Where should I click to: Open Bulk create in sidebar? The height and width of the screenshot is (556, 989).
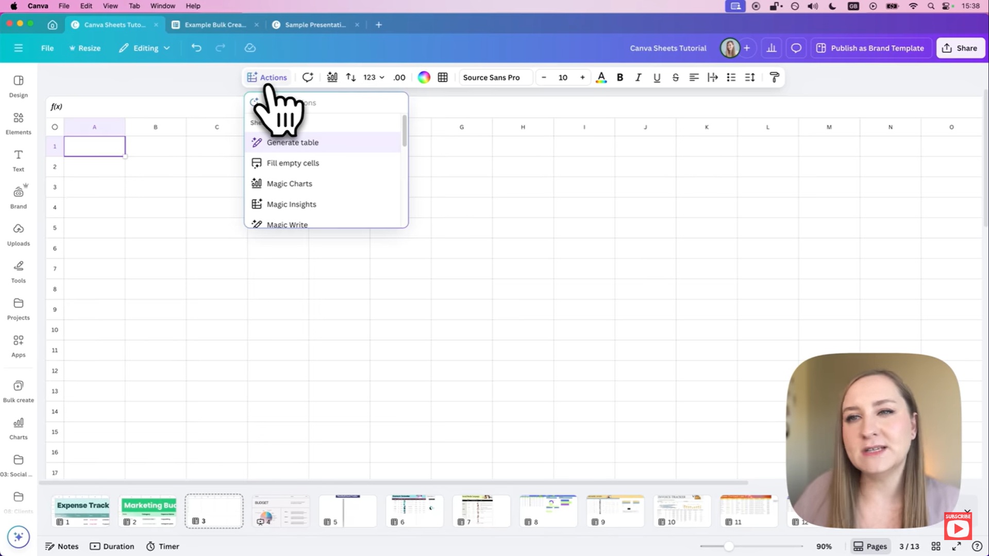click(18, 392)
